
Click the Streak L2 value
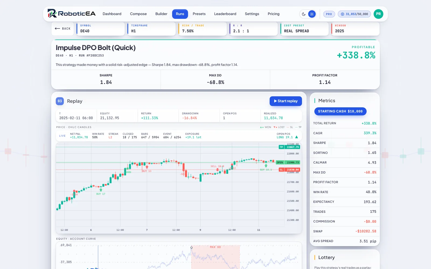(x=110, y=137)
